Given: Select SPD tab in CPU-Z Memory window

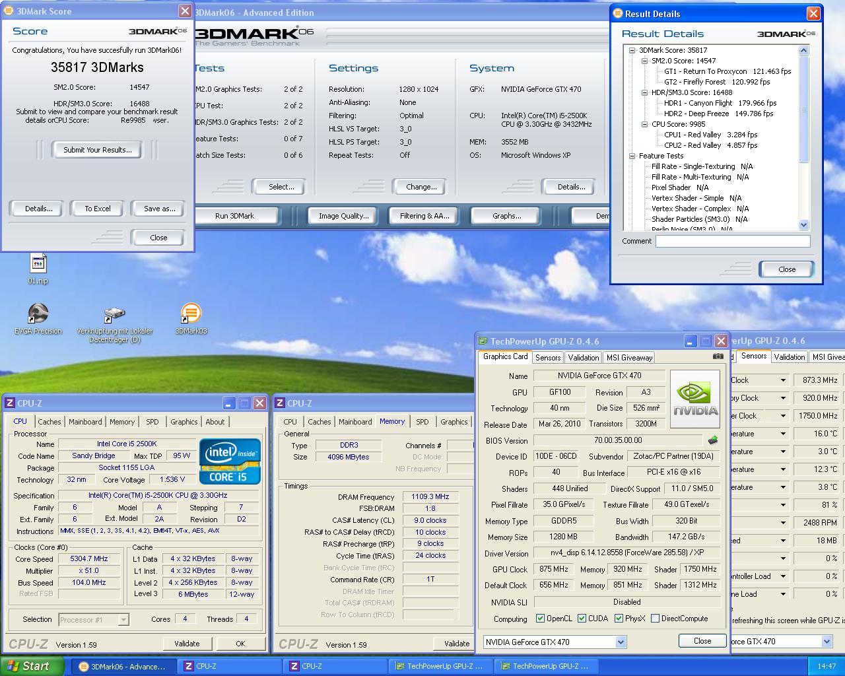Looking at the screenshot, I should tap(422, 422).
